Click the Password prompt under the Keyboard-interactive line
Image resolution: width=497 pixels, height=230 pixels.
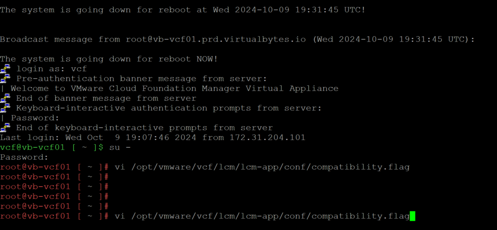pos(35,118)
